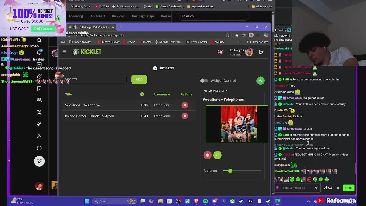Image resolution: width=366 pixels, height=206 pixels.
Task: Click the Title column header
Action: tap(68, 94)
